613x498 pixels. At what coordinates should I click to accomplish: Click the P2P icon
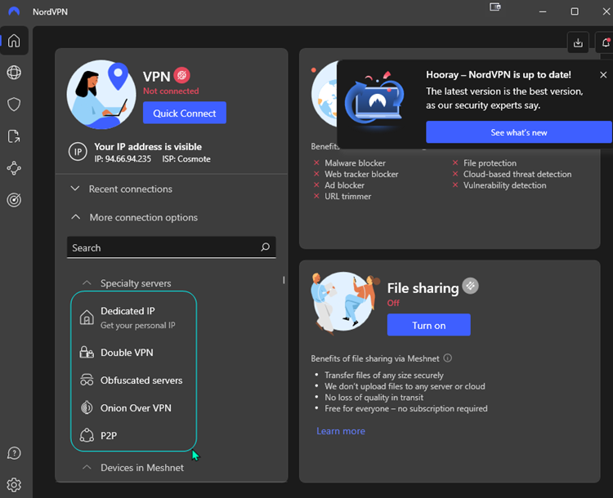point(87,435)
